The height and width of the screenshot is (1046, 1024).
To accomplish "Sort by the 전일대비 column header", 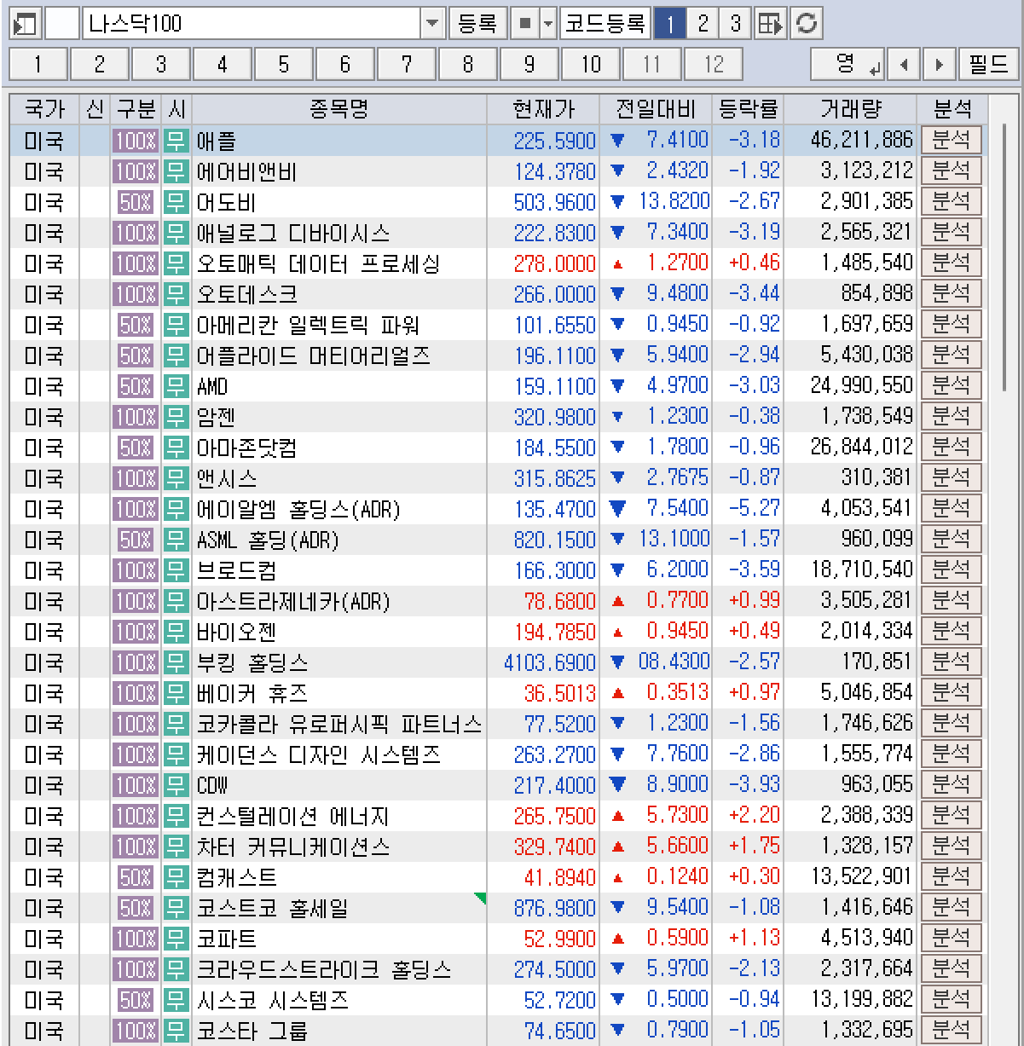I will [656, 109].
